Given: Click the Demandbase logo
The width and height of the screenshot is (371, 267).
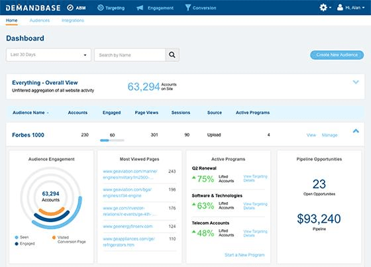Looking at the screenshot, I should 33,8.
